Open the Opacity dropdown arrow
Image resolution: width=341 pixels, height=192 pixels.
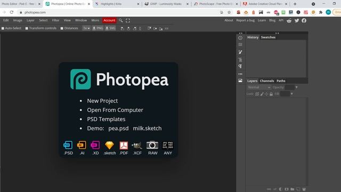(296, 87)
